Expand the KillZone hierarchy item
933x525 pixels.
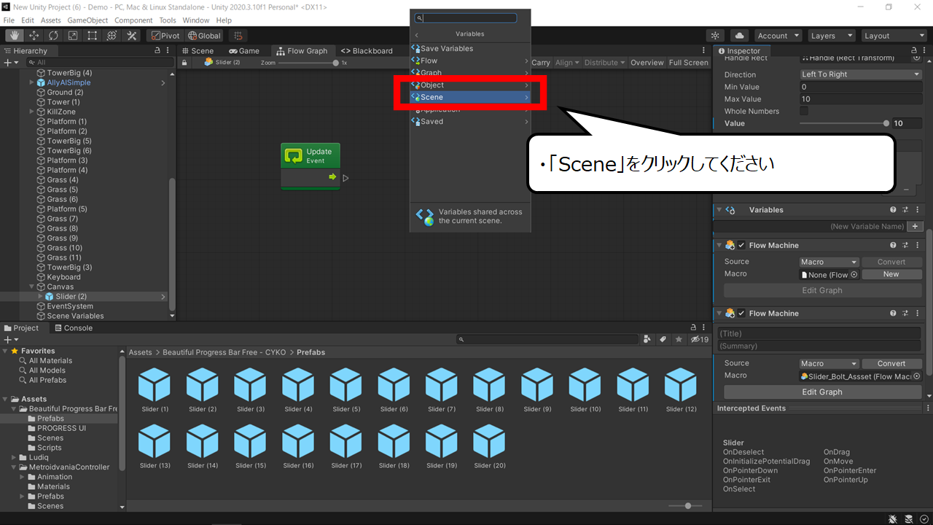[31, 112]
